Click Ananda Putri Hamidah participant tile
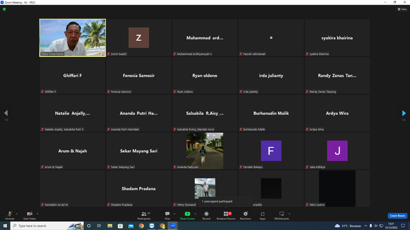The width and height of the screenshot is (410, 230). coord(138,113)
